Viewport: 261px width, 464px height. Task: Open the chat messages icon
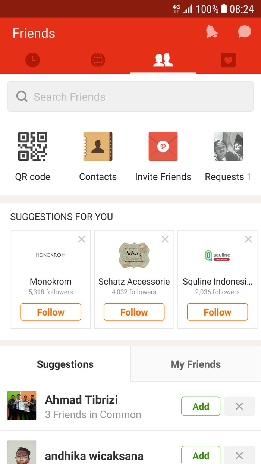coord(245,32)
